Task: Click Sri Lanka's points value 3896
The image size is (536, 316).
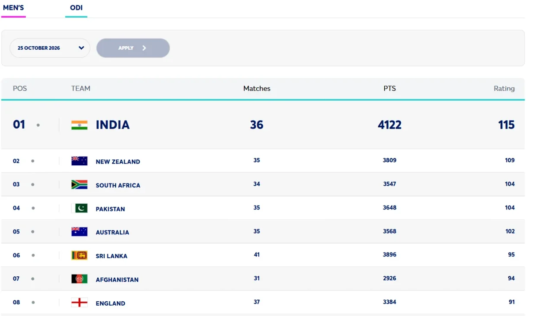Action: point(389,255)
